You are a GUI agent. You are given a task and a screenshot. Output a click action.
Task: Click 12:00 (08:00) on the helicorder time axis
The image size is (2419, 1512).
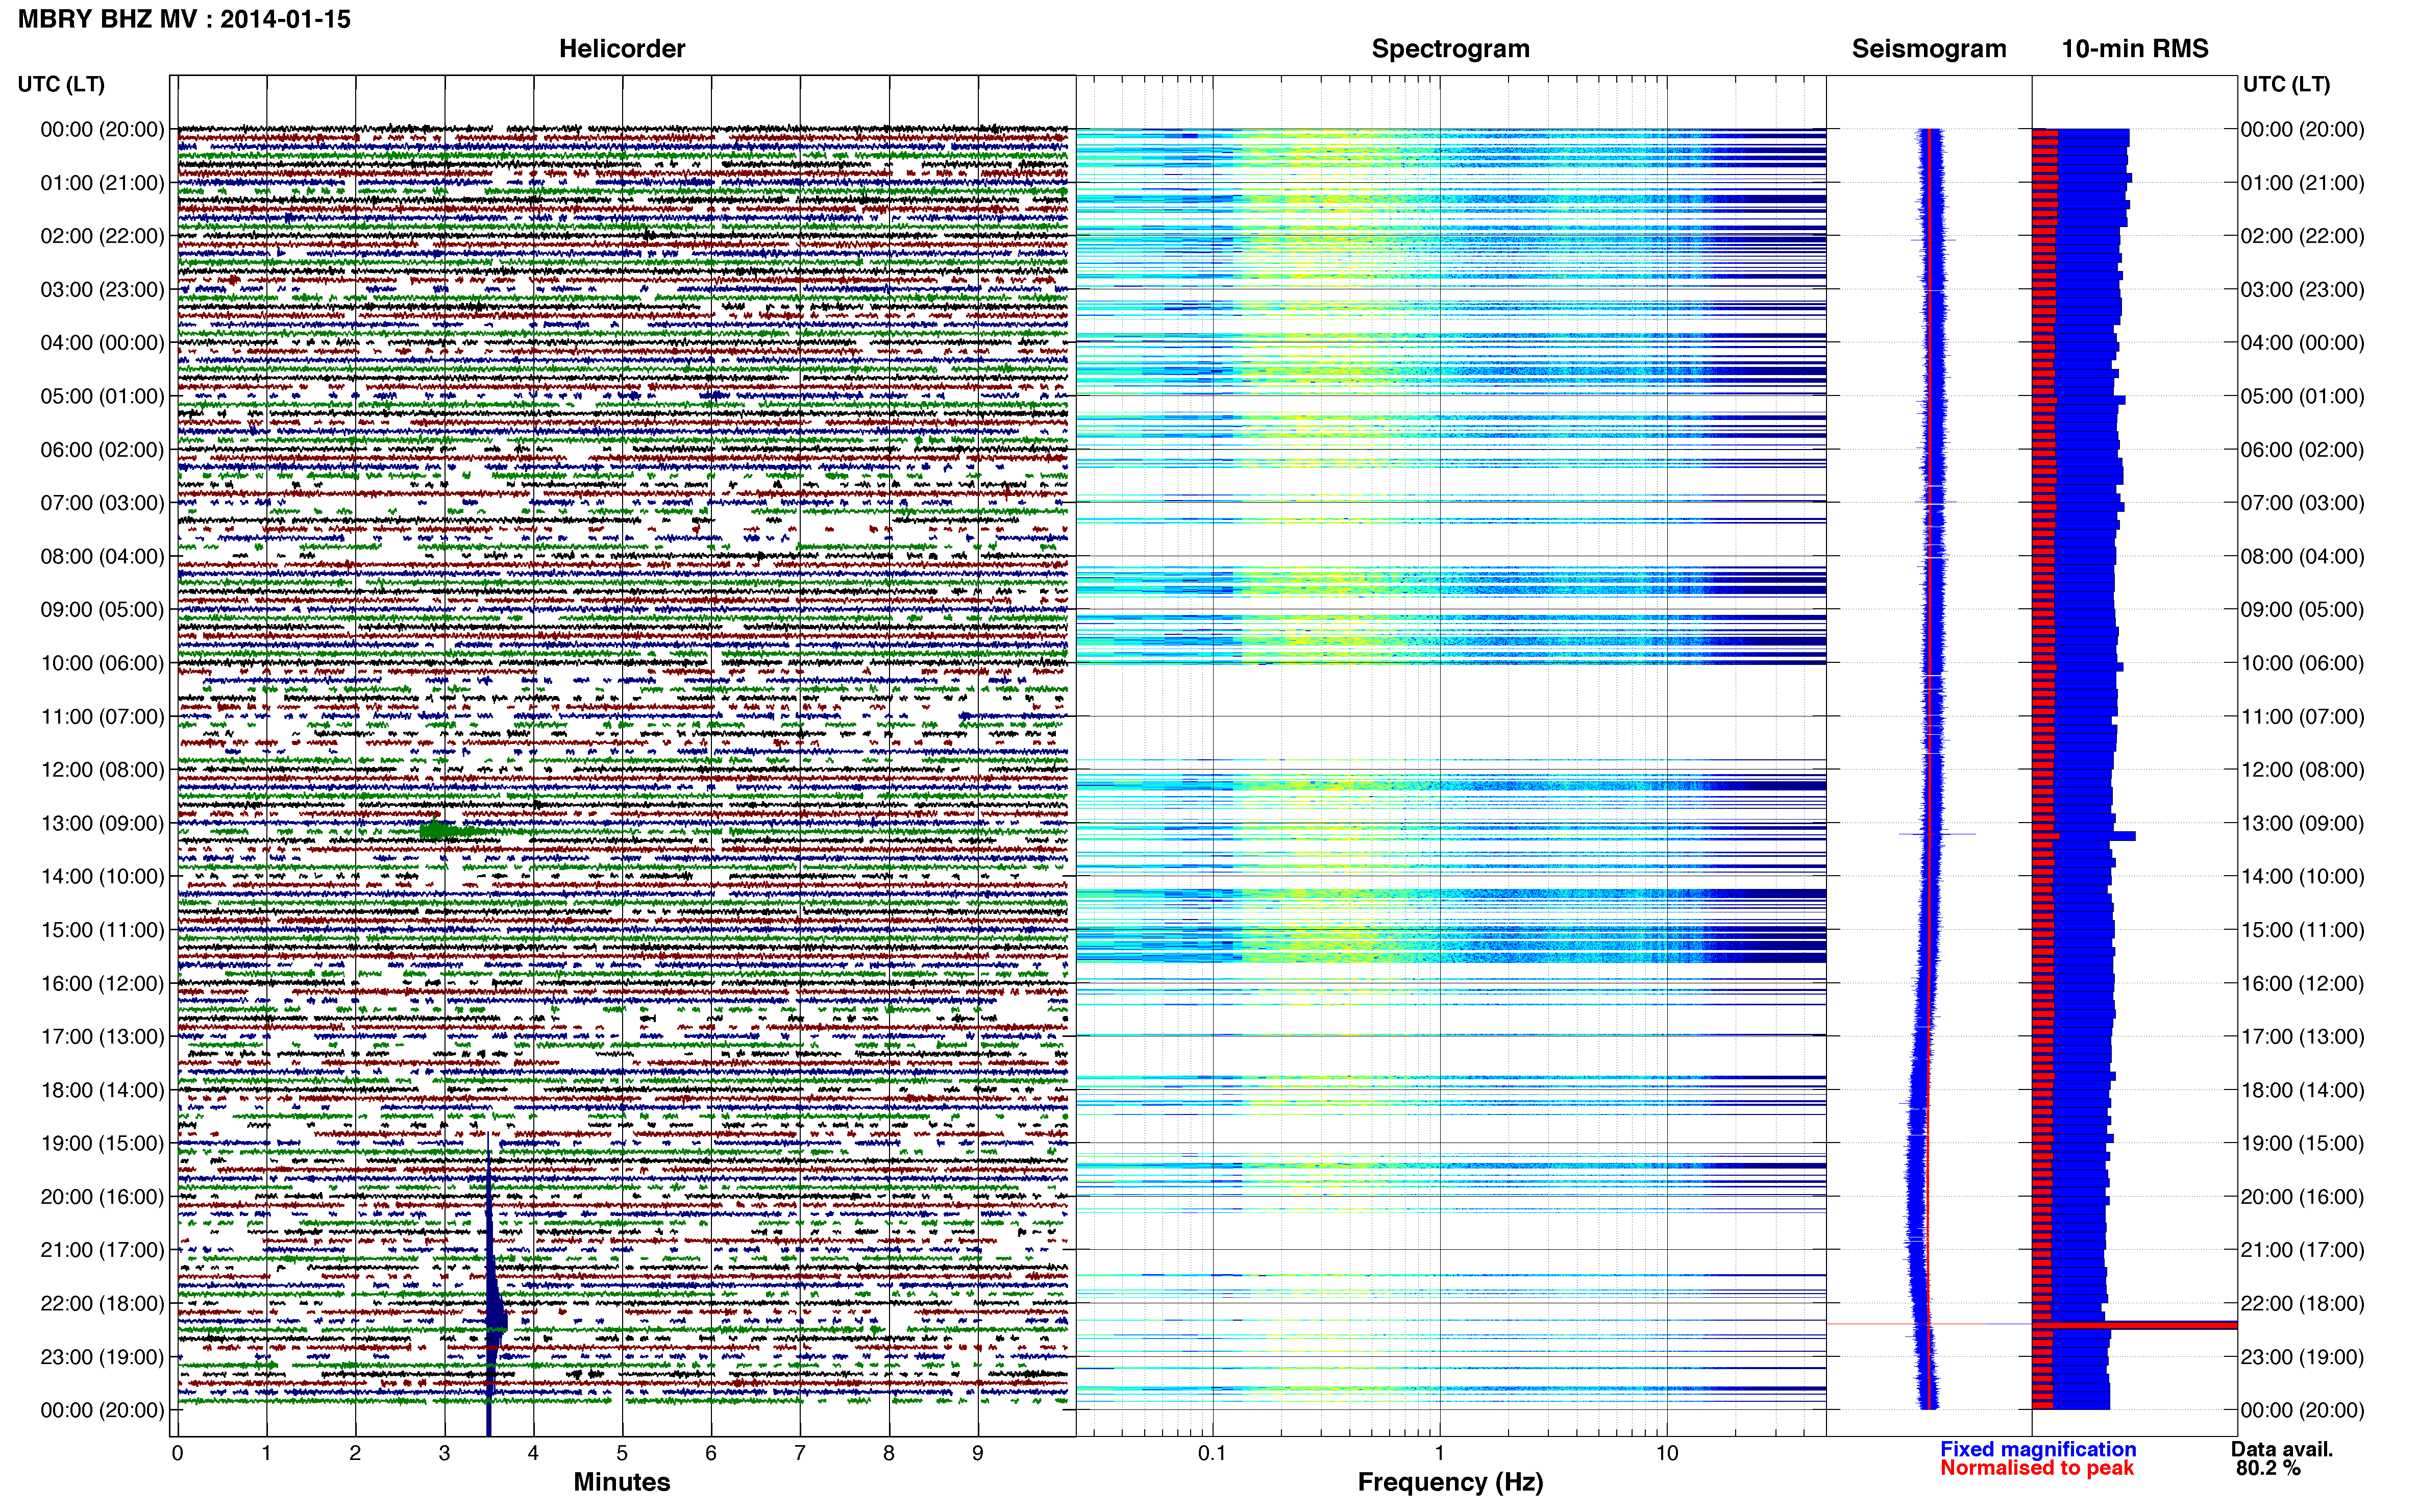pos(102,770)
